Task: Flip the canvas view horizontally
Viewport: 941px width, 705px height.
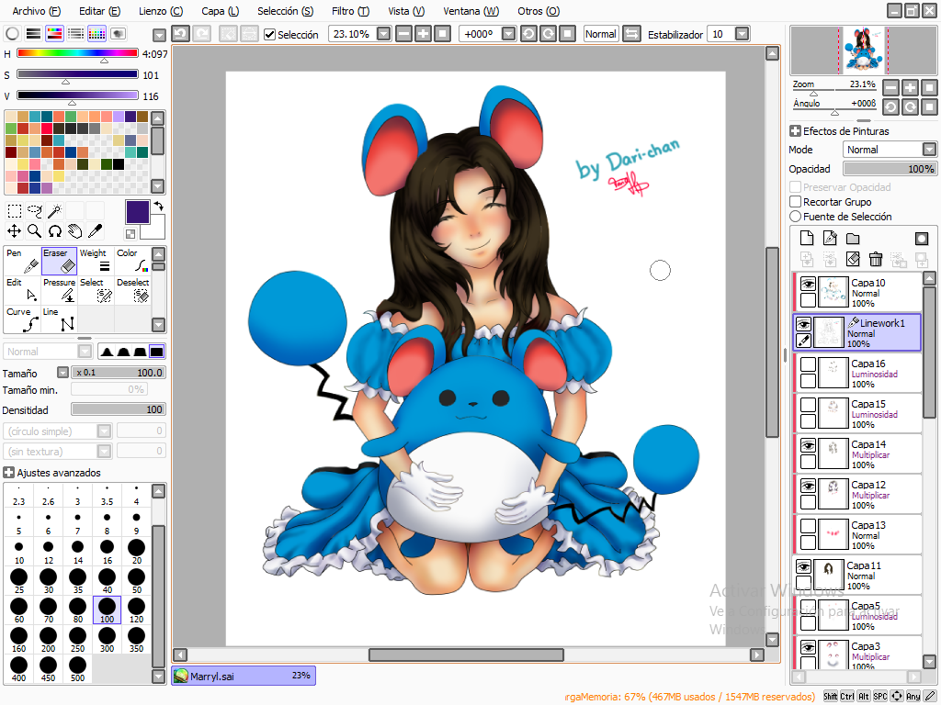Action: (x=631, y=34)
